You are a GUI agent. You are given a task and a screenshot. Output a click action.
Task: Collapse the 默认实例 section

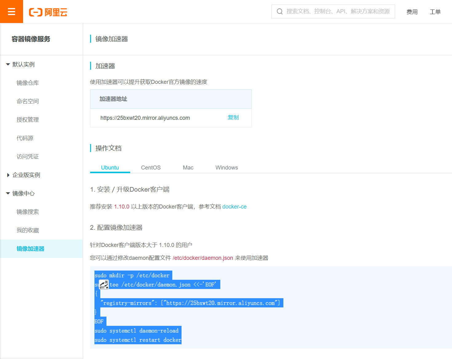[x=8, y=64]
